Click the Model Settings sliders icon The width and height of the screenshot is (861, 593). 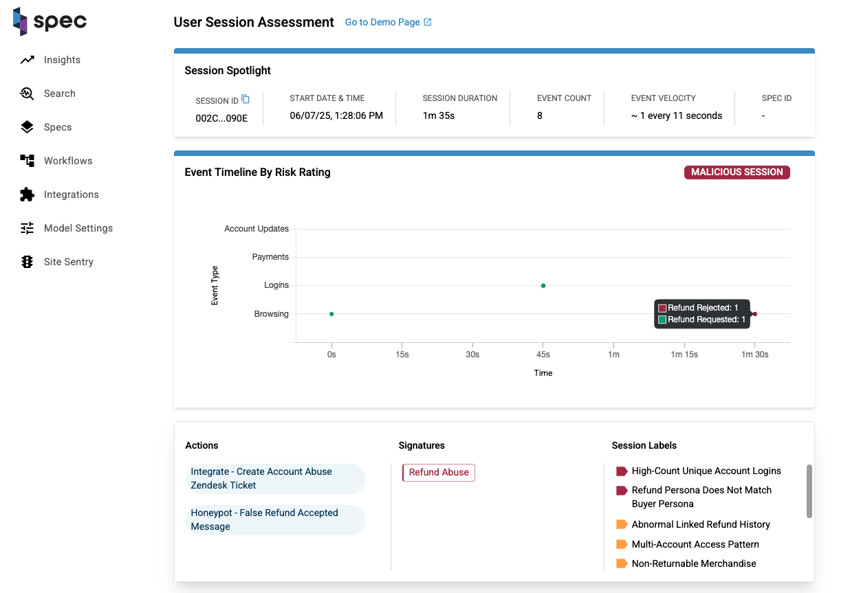click(27, 228)
